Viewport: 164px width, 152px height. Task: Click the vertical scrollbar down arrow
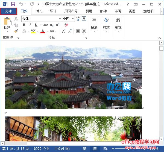(161, 139)
